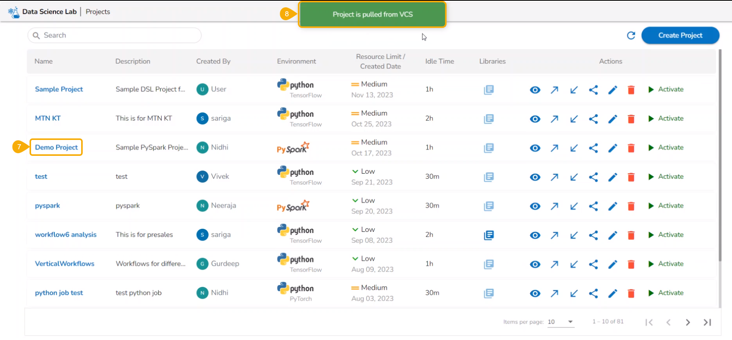Click the Create Project button
Image resolution: width=732 pixels, height=340 pixels.
pos(680,35)
